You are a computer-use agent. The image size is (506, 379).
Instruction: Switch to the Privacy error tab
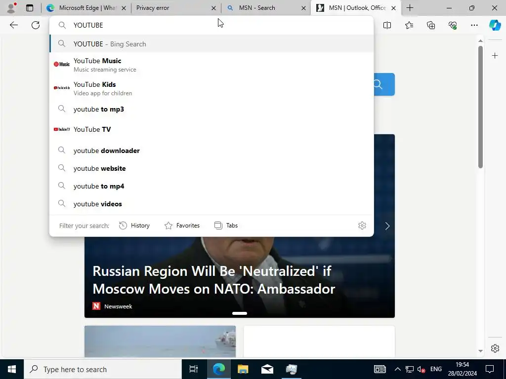(x=176, y=8)
